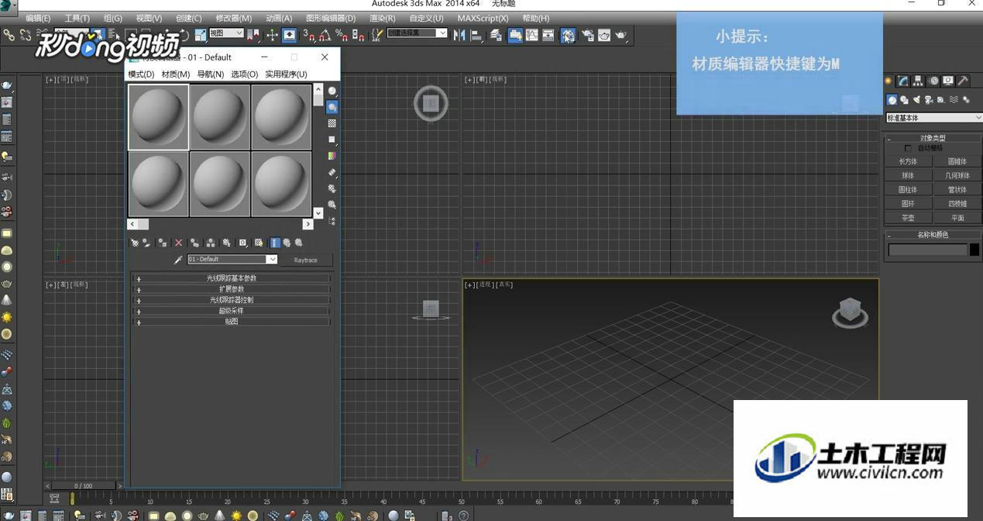Open the MAXScript(X) main menu

click(x=483, y=18)
